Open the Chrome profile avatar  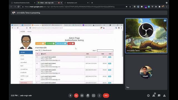click(163, 7)
